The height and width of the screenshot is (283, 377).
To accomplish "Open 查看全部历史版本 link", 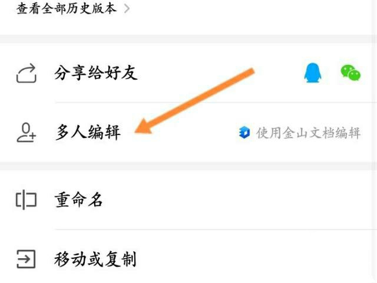I will [x=67, y=9].
